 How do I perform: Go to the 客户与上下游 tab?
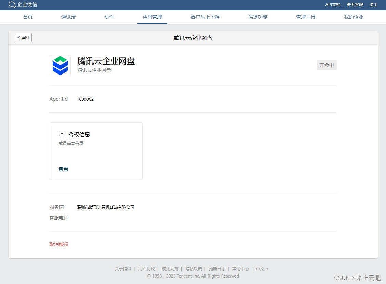(x=205, y=17)
